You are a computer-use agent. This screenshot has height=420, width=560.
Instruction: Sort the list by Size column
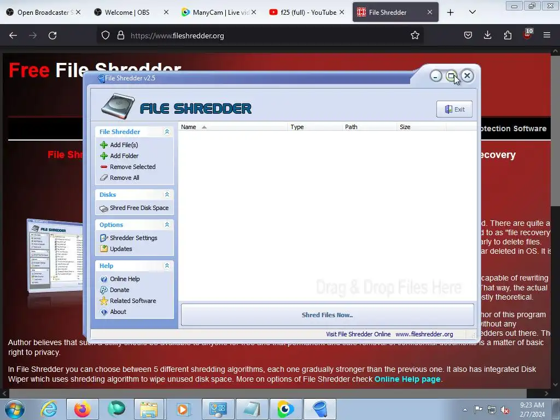tap(421, 127)
